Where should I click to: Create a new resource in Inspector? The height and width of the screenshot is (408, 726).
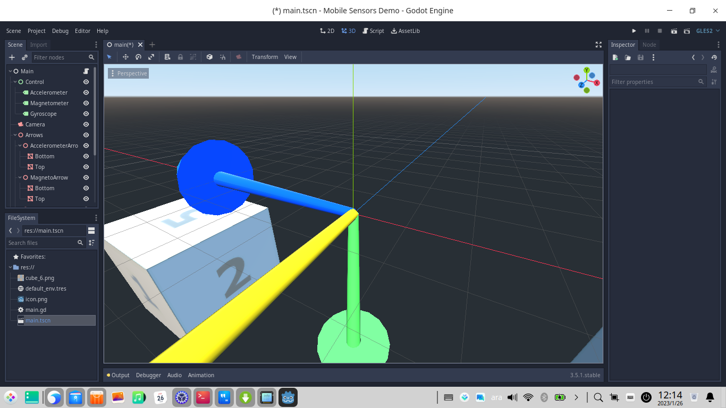pyautogui.click(x=615, y=57)
